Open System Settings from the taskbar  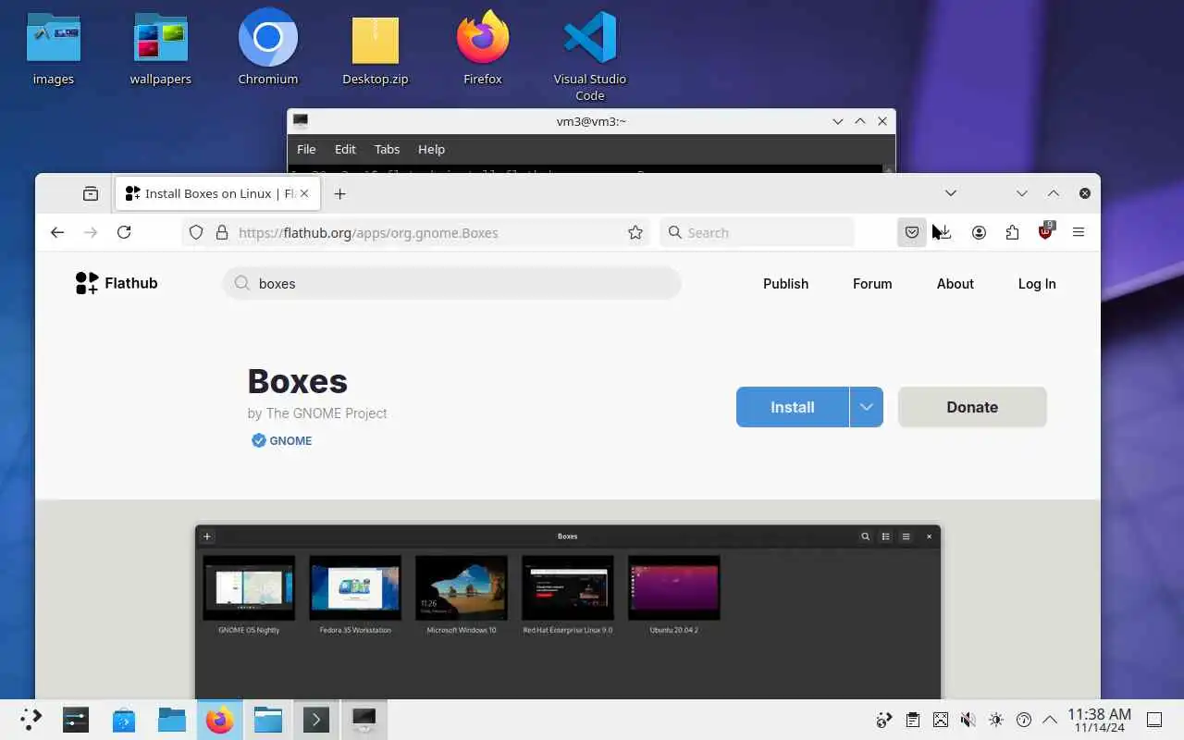tap(76, 720)
